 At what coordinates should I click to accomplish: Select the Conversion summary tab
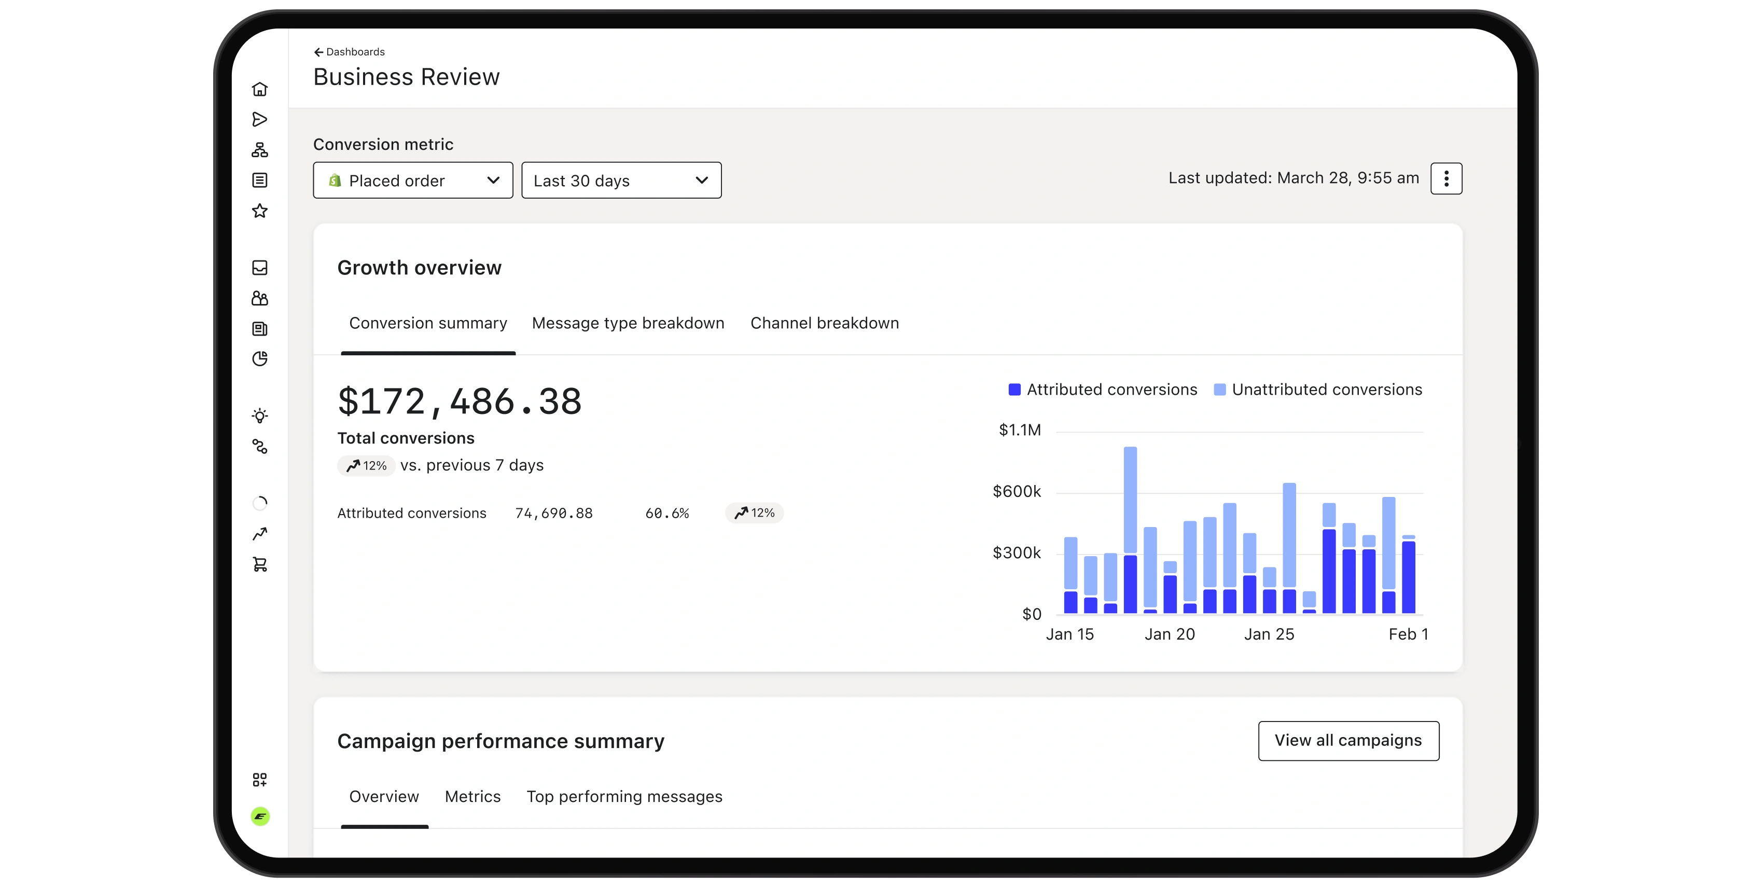coord(428,323)
